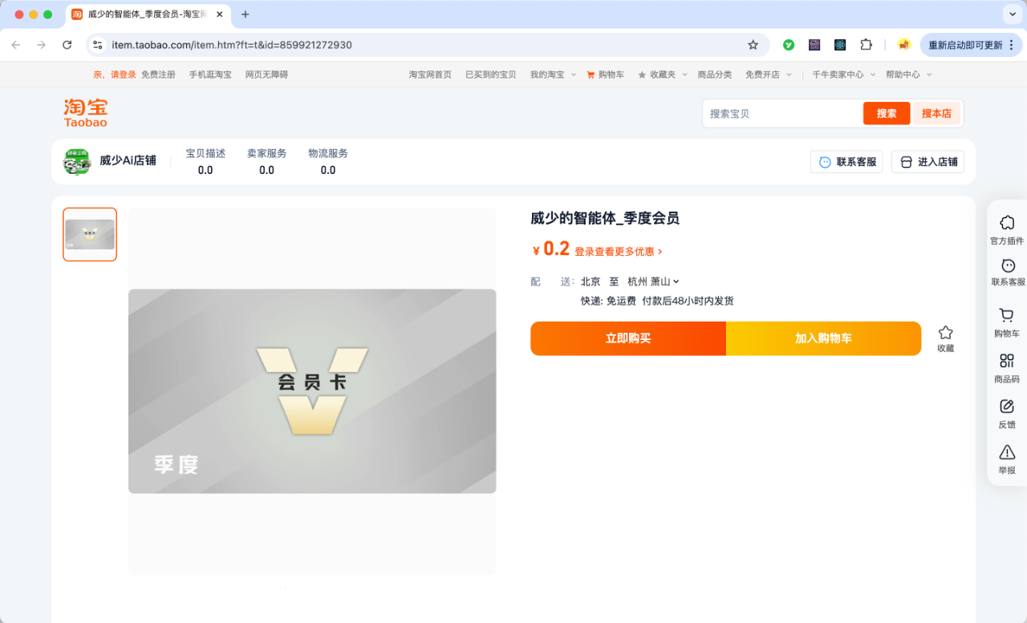Open 购物车 in the top navigation
The width and height of the screenshot is (1027, 623).
pos(605,75)
